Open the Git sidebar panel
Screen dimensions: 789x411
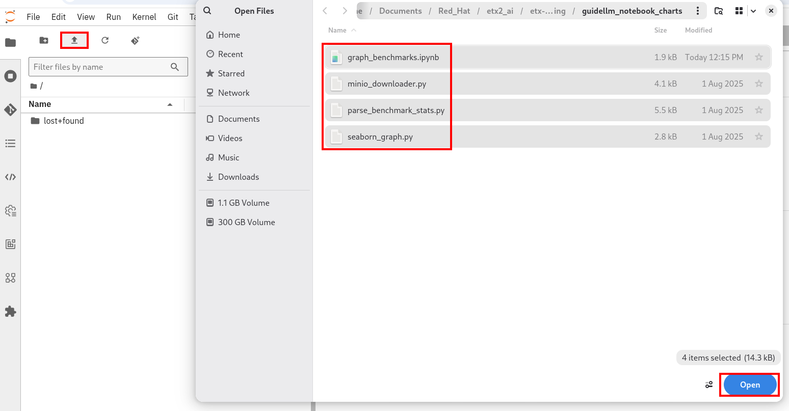10,109
